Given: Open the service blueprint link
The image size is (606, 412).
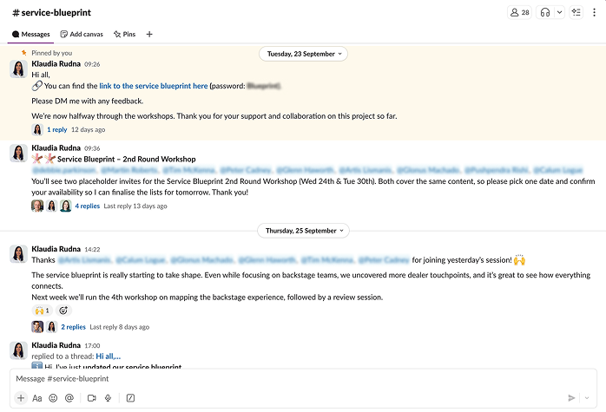Looking at the screenshot, I should [x=153, y=86].
